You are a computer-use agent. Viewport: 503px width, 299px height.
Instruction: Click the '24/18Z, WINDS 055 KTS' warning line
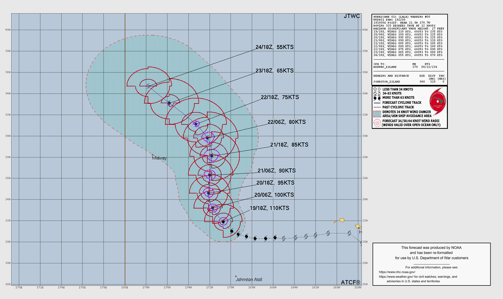coord(408,55)
